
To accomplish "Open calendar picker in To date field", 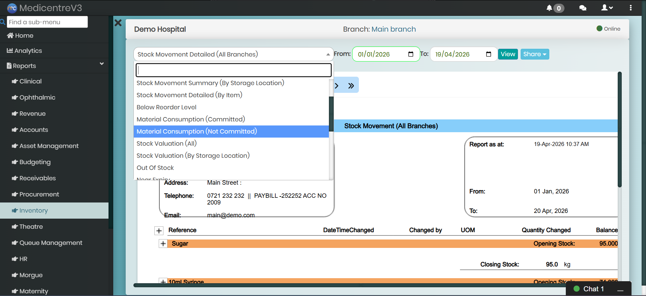I will pos(488,54).
